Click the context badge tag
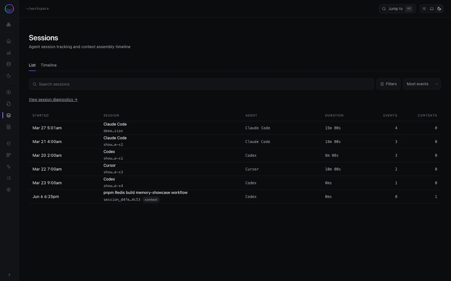This screenshot has width=451, height=281. click(151, 200)
